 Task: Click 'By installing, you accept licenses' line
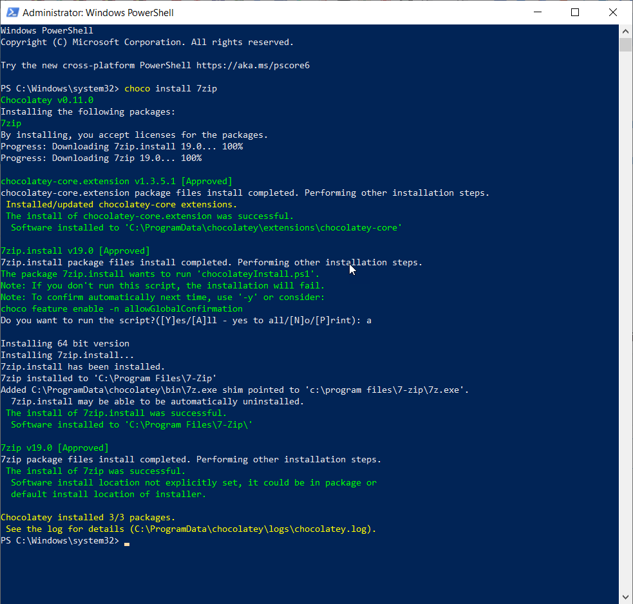click(x=135, y=135)
